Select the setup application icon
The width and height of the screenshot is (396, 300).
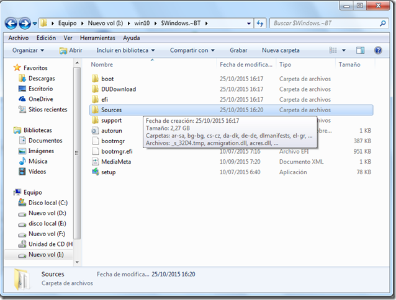(x=95, y=172)
